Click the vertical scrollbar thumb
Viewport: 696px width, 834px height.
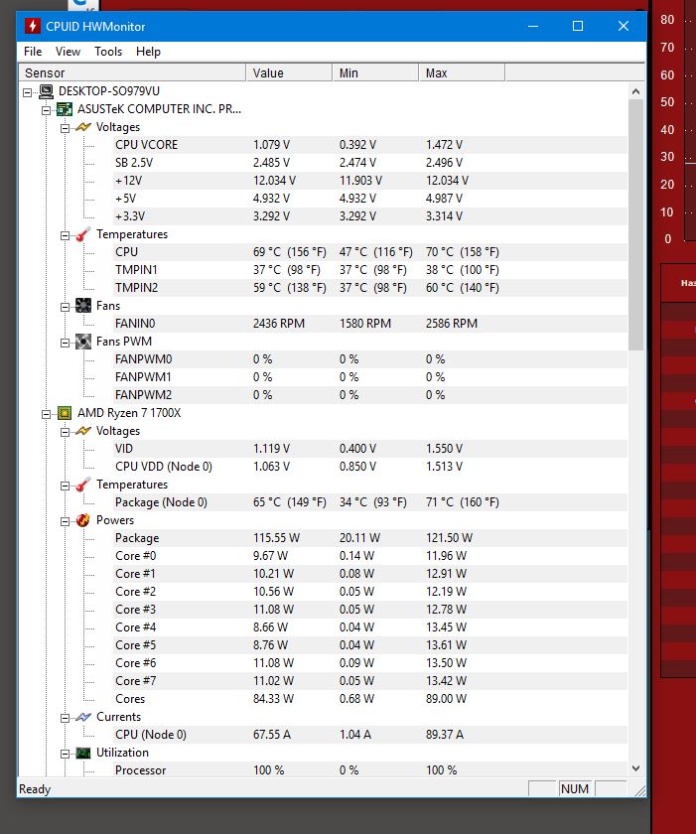(x=635, y=225)
